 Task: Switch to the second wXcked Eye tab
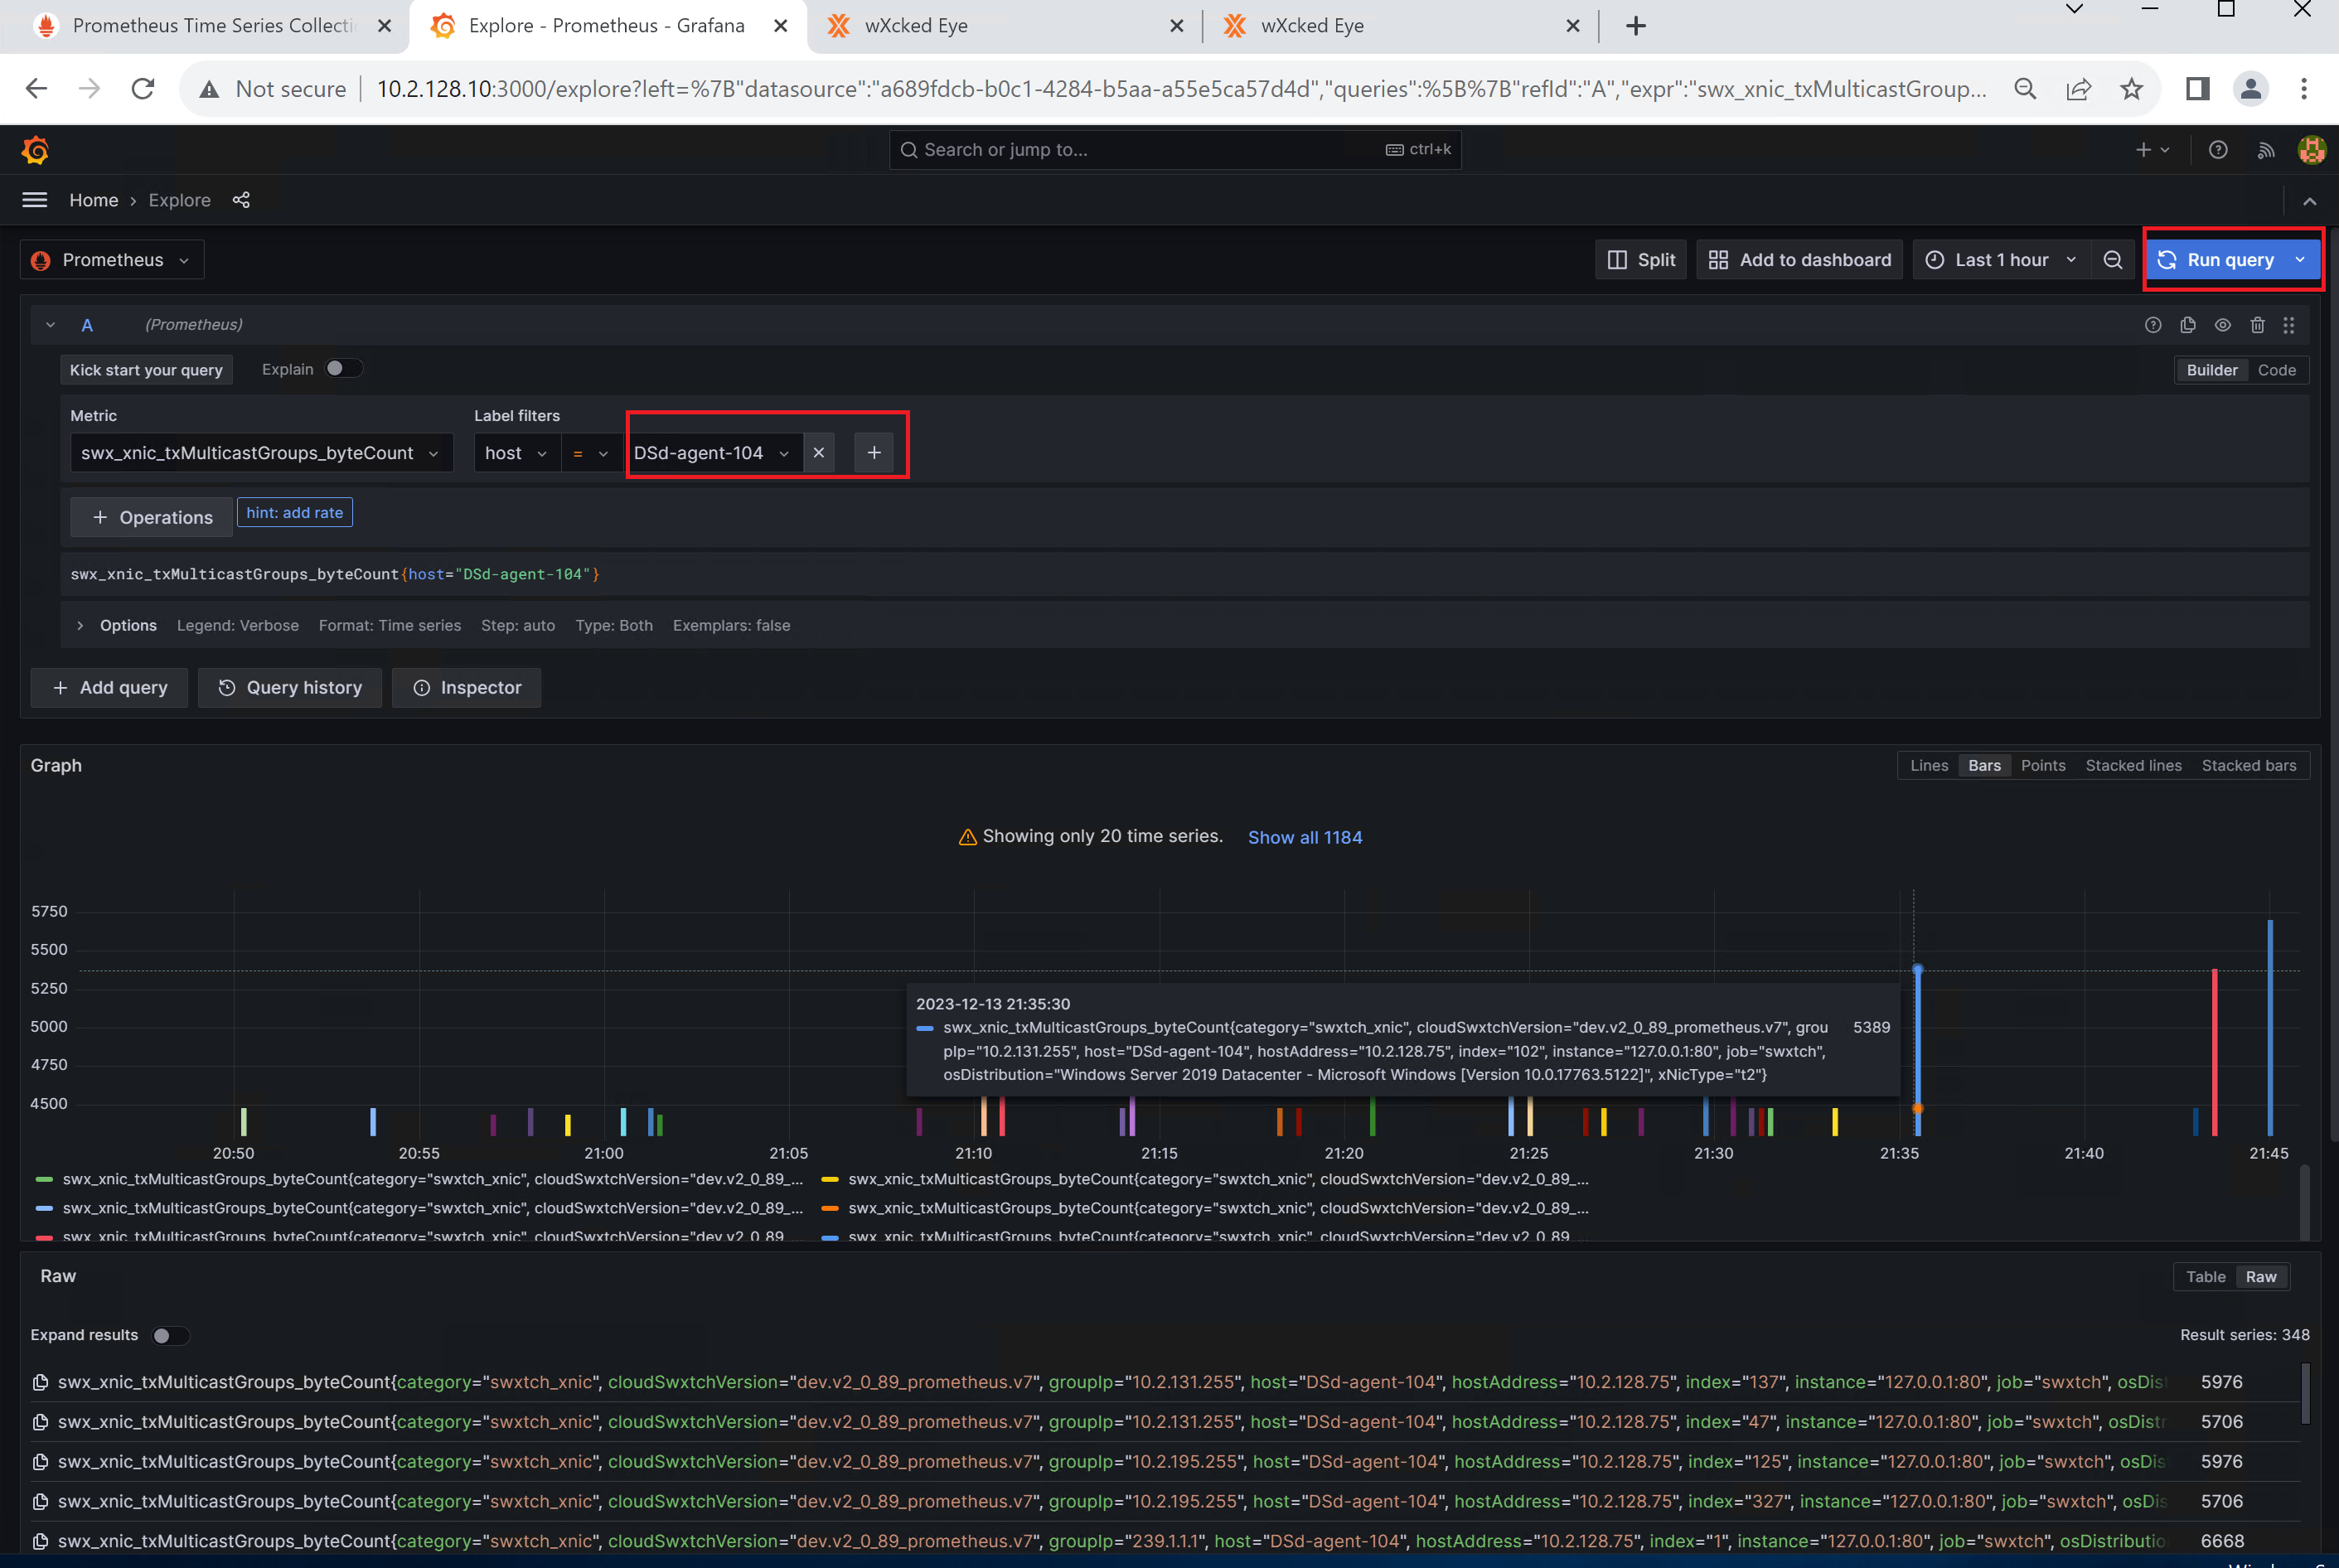click(x=1404, y=26)
